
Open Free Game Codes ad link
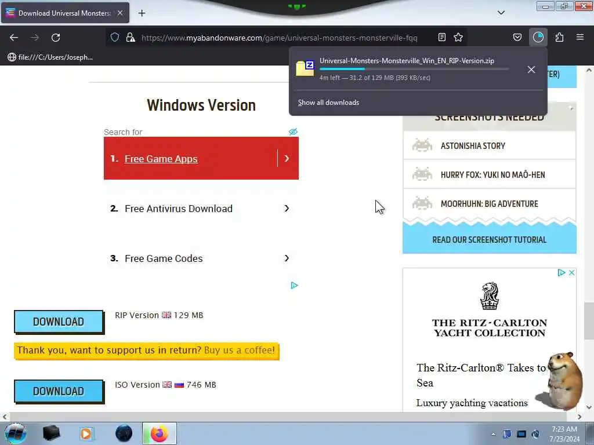point(164,258)
